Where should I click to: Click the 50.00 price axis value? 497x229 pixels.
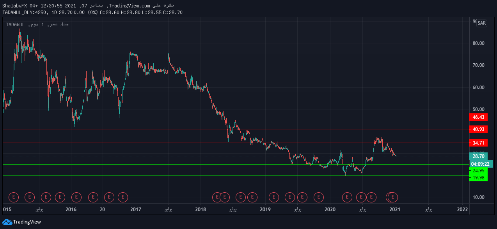478,109
